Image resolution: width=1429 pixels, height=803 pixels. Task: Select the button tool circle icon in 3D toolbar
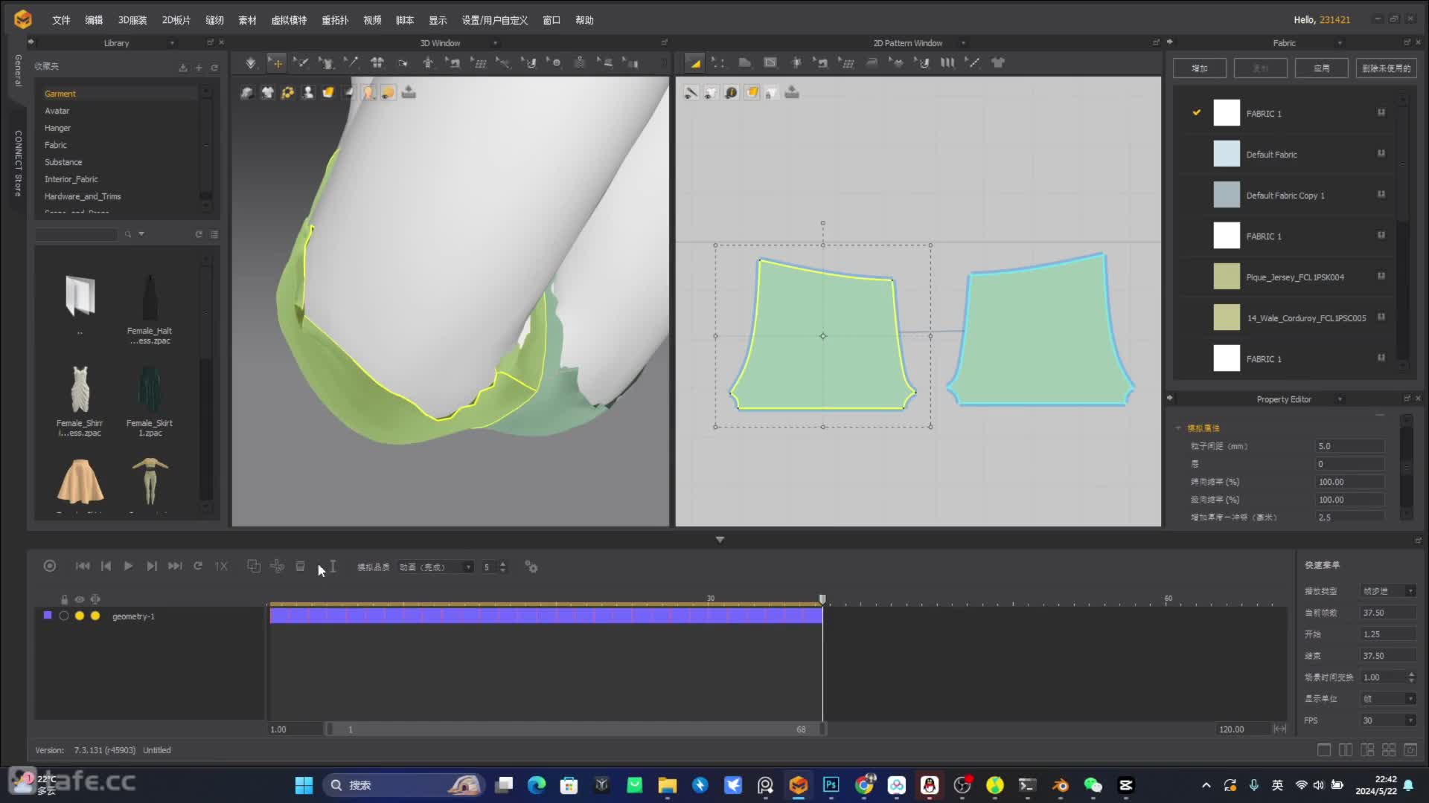coord(554,63)
